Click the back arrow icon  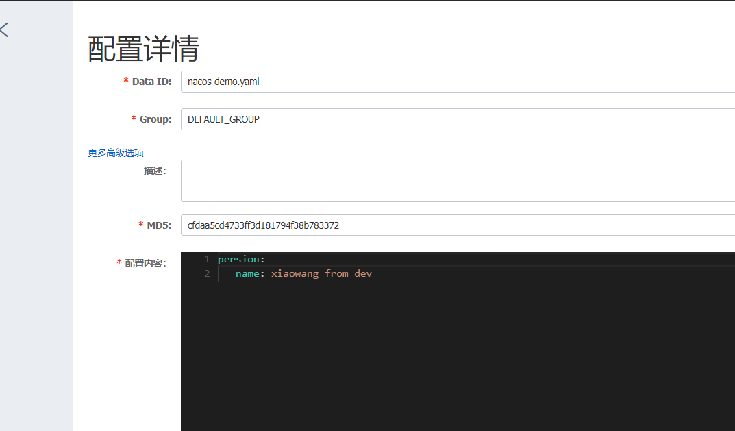click(5, 29)
